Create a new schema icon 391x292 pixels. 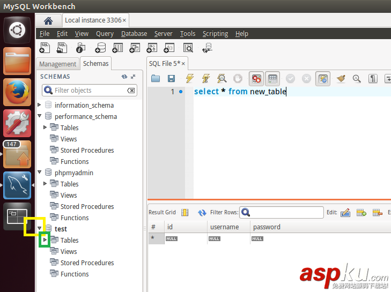click(100, 48)
